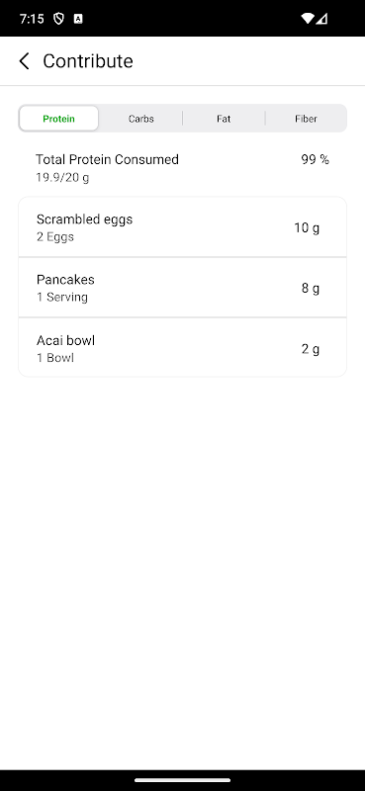Tap the 99 % protein percentage
Image resolution: width=365 pixels, height=791 pixels.
315,159
